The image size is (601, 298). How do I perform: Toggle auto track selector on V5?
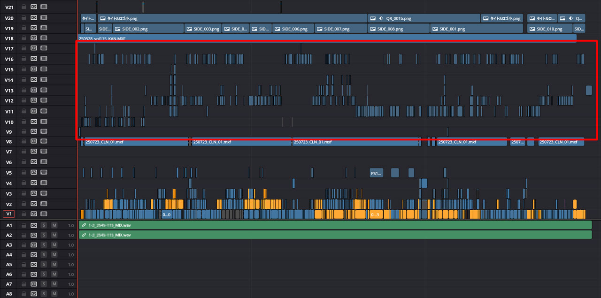(x=34, y=173)
